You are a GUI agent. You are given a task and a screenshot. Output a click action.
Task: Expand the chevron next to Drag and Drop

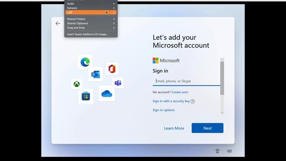[114, 28]
